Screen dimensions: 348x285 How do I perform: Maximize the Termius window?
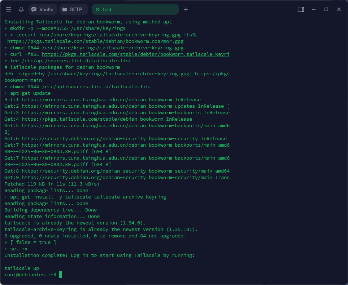pos(326,9)
